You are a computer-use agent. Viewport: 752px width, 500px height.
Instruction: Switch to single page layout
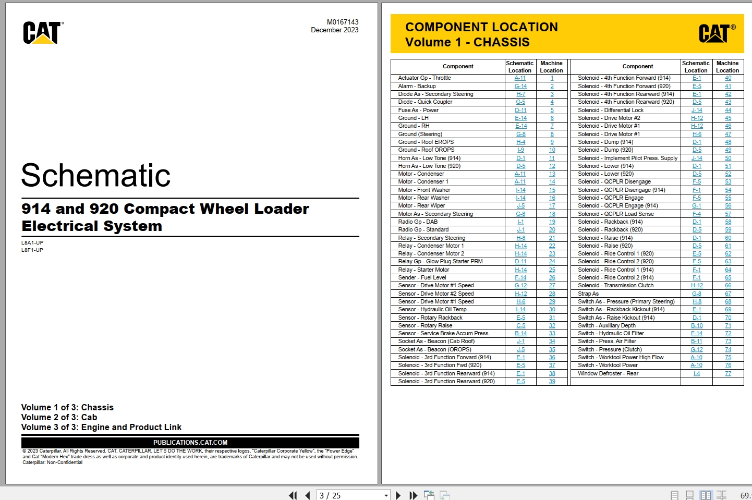pyautogui.click(x=674, y=495)
